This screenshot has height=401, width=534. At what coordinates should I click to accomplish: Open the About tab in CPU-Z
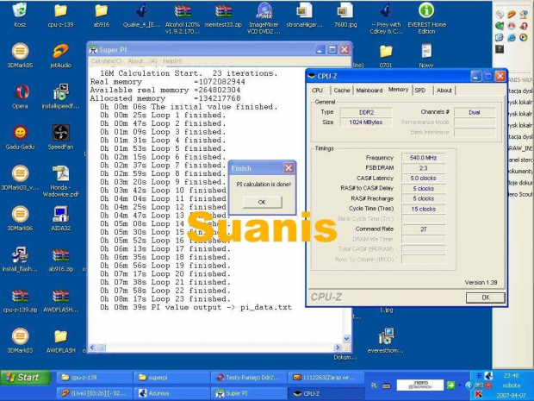[444, 91]
